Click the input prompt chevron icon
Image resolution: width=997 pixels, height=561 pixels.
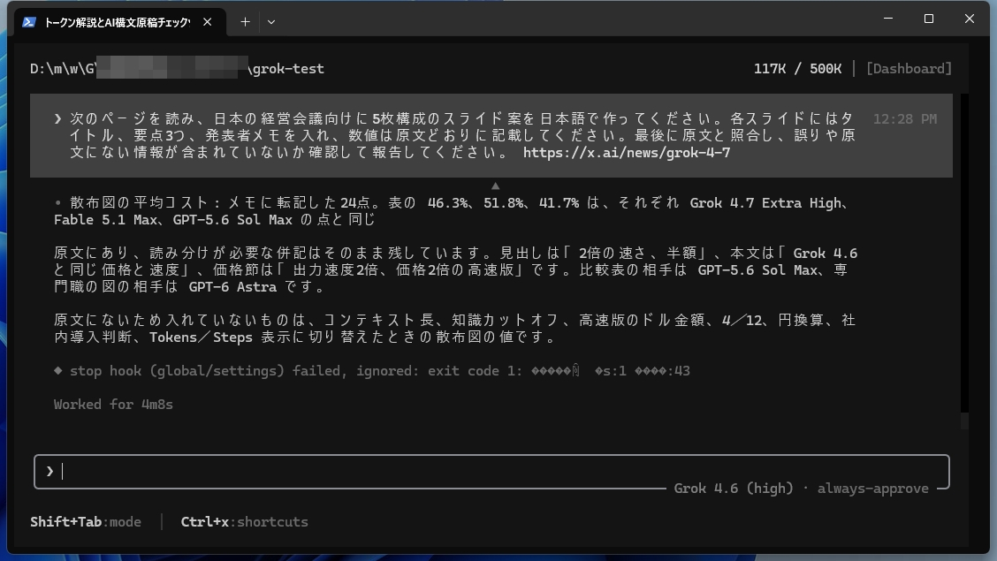click(49, 472)
